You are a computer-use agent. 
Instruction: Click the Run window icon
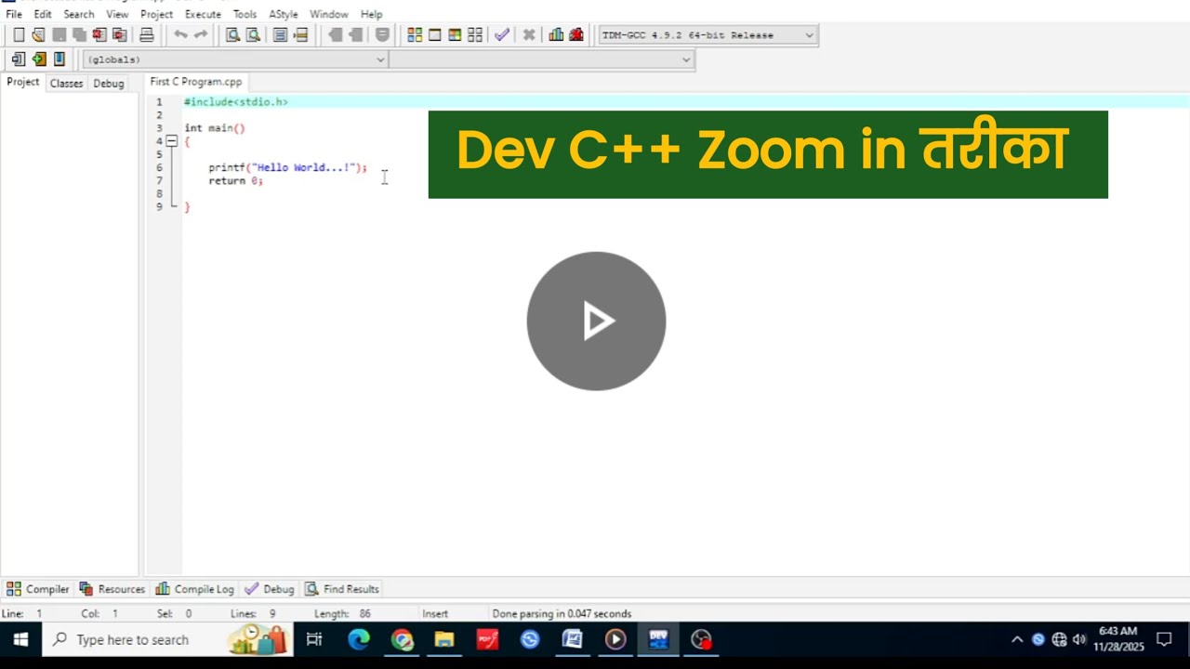pyautogui.click(x=434, y=35)
